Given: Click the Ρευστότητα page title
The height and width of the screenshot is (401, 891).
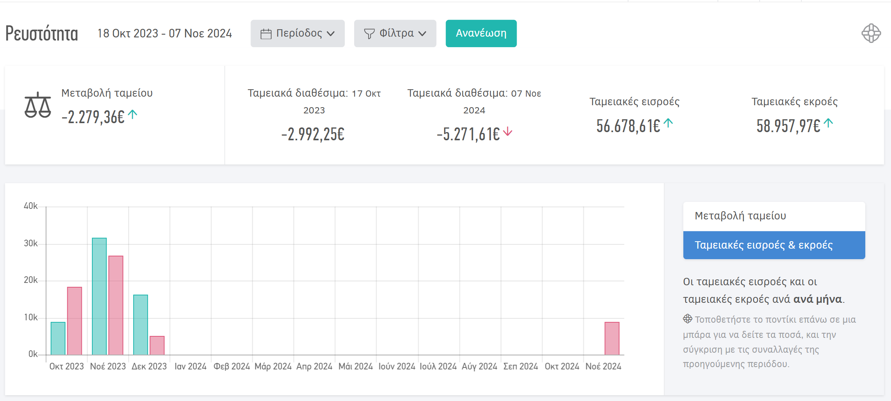Looking at the screenshot, I should [42, 34].
